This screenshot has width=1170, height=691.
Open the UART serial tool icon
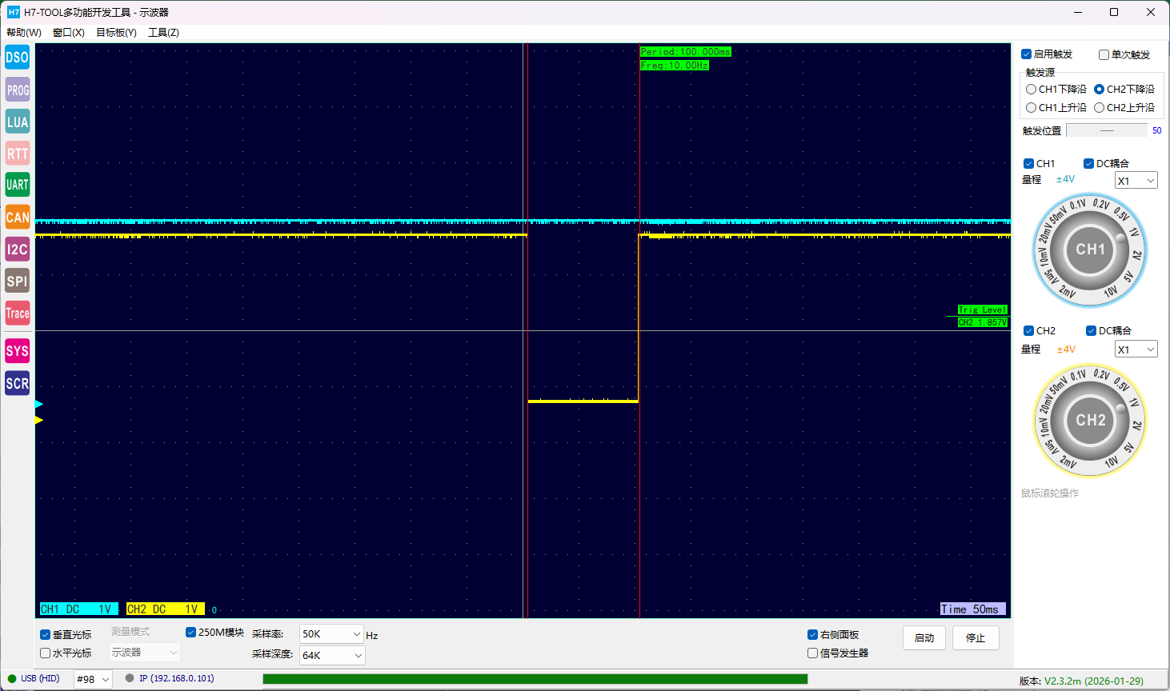17,185
